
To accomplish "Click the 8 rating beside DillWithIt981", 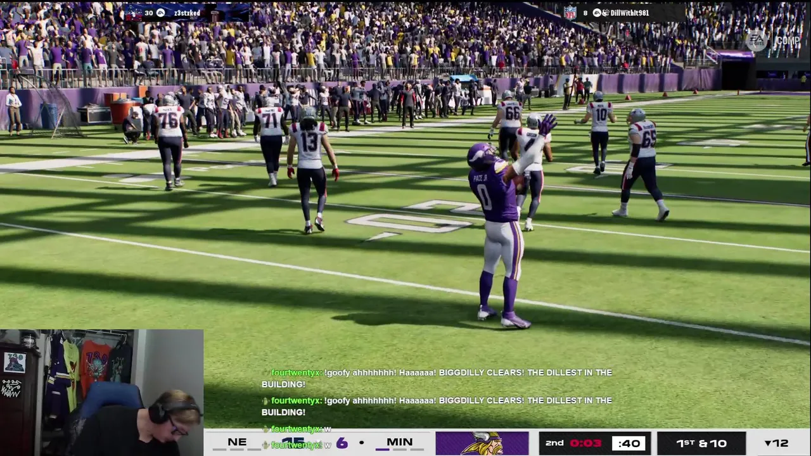I will click(x=585, y=13).
